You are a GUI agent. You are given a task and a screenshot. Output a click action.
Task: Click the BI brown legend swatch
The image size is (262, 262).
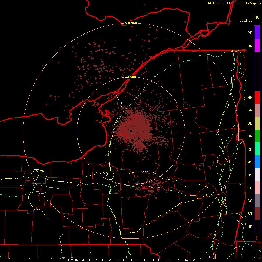tap(257, 214)
